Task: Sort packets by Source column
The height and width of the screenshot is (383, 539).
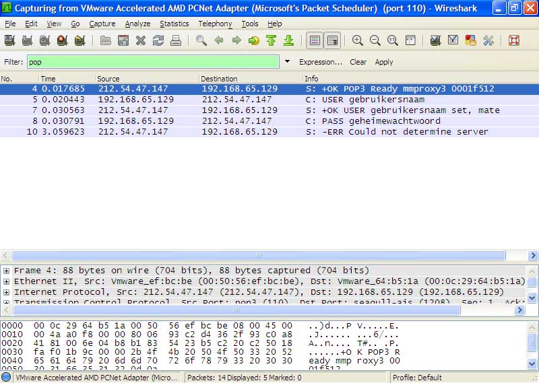Action: click(x=147, y=79)
